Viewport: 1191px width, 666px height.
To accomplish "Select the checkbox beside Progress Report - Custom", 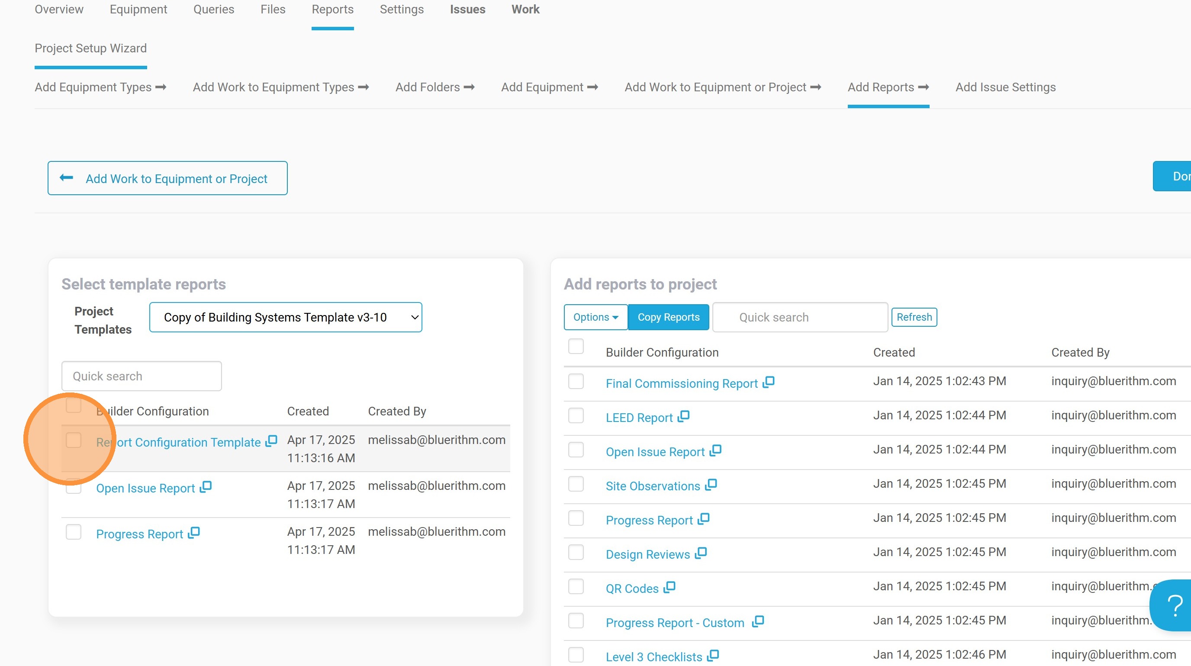I will tap(576, 621).
